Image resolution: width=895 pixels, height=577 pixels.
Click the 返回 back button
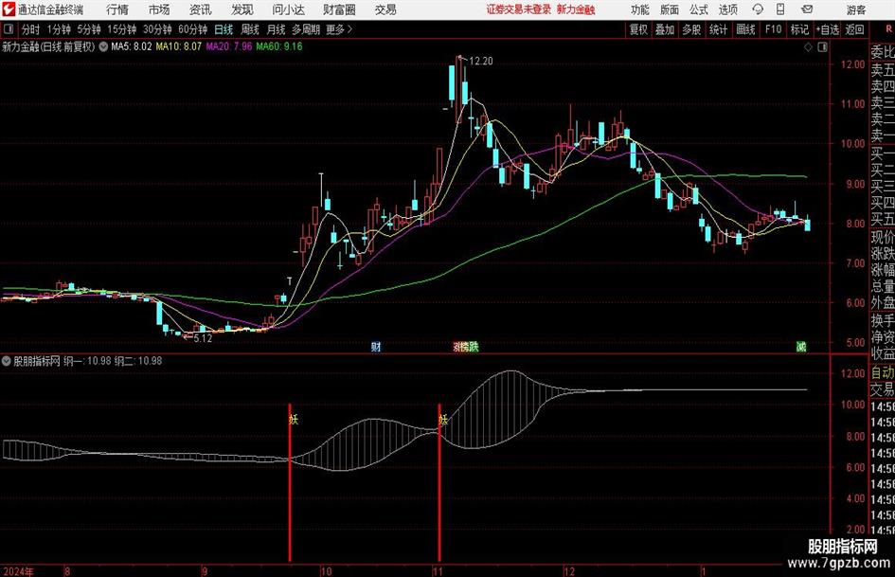[854, 29]
